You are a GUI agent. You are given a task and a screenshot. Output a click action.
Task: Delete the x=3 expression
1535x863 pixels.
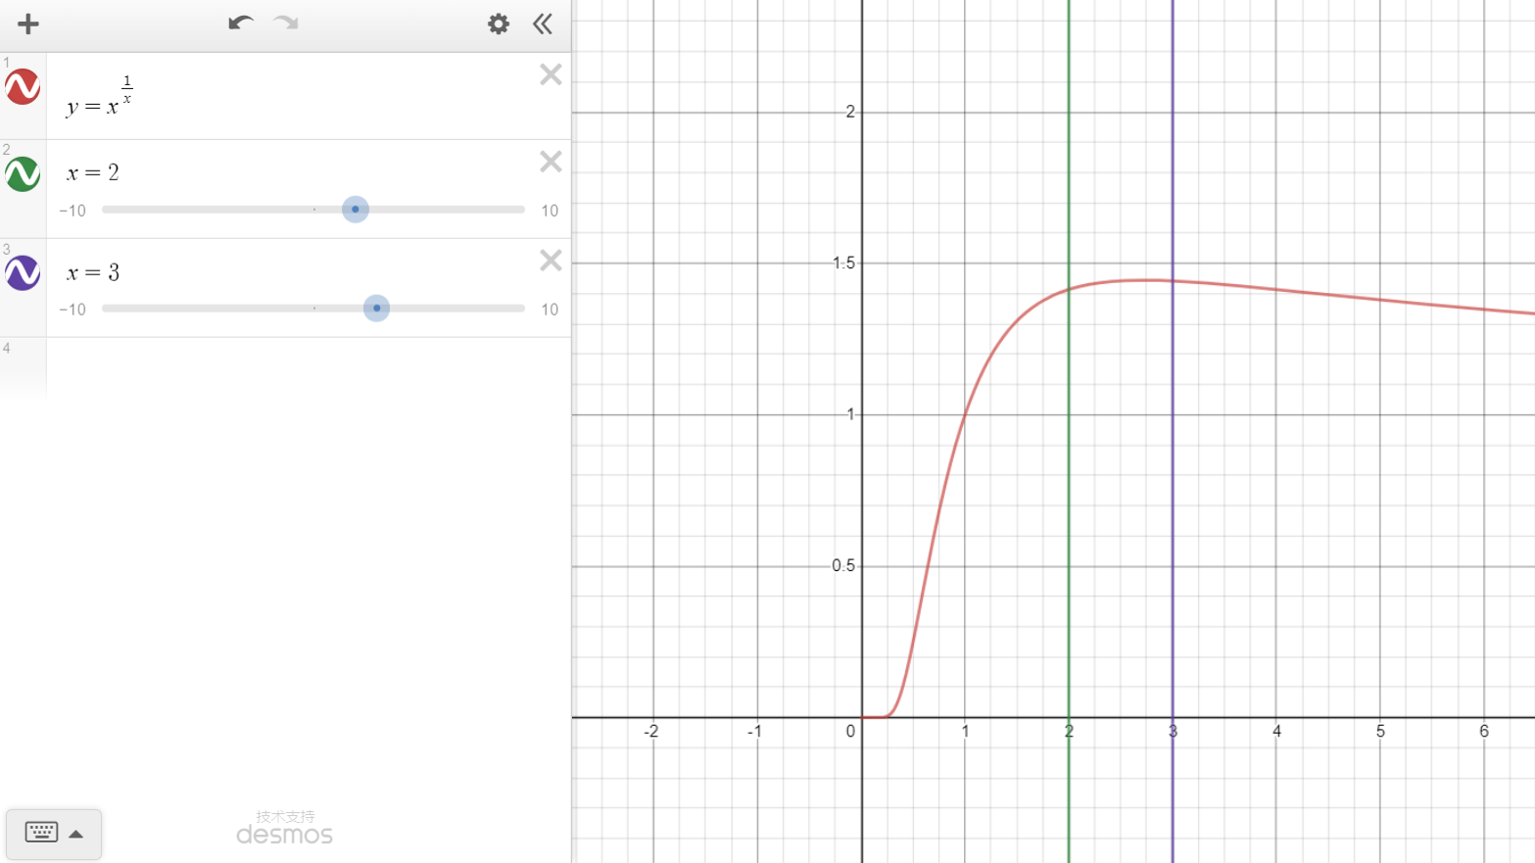coord(551,261)
